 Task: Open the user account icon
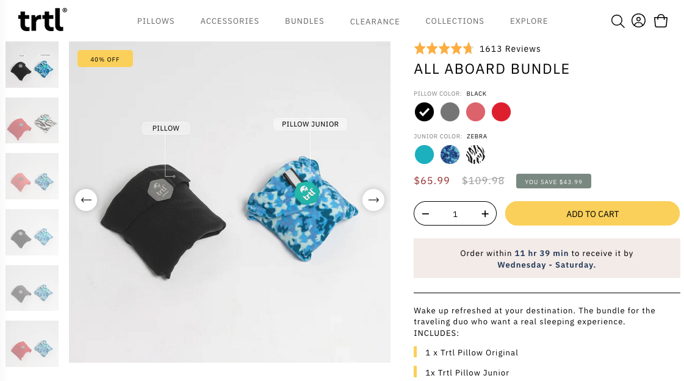638,21
